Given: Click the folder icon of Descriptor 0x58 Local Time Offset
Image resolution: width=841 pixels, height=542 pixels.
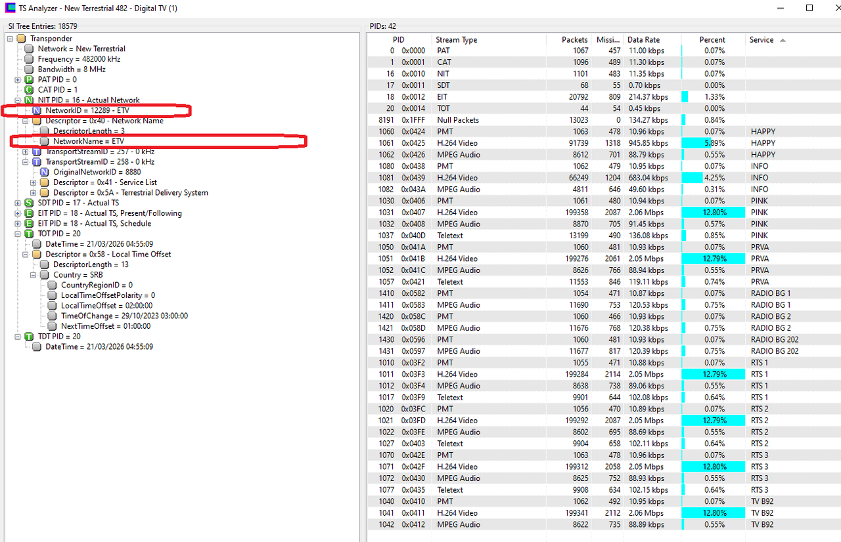Looking at the screenshot, I should click(37, 254).
